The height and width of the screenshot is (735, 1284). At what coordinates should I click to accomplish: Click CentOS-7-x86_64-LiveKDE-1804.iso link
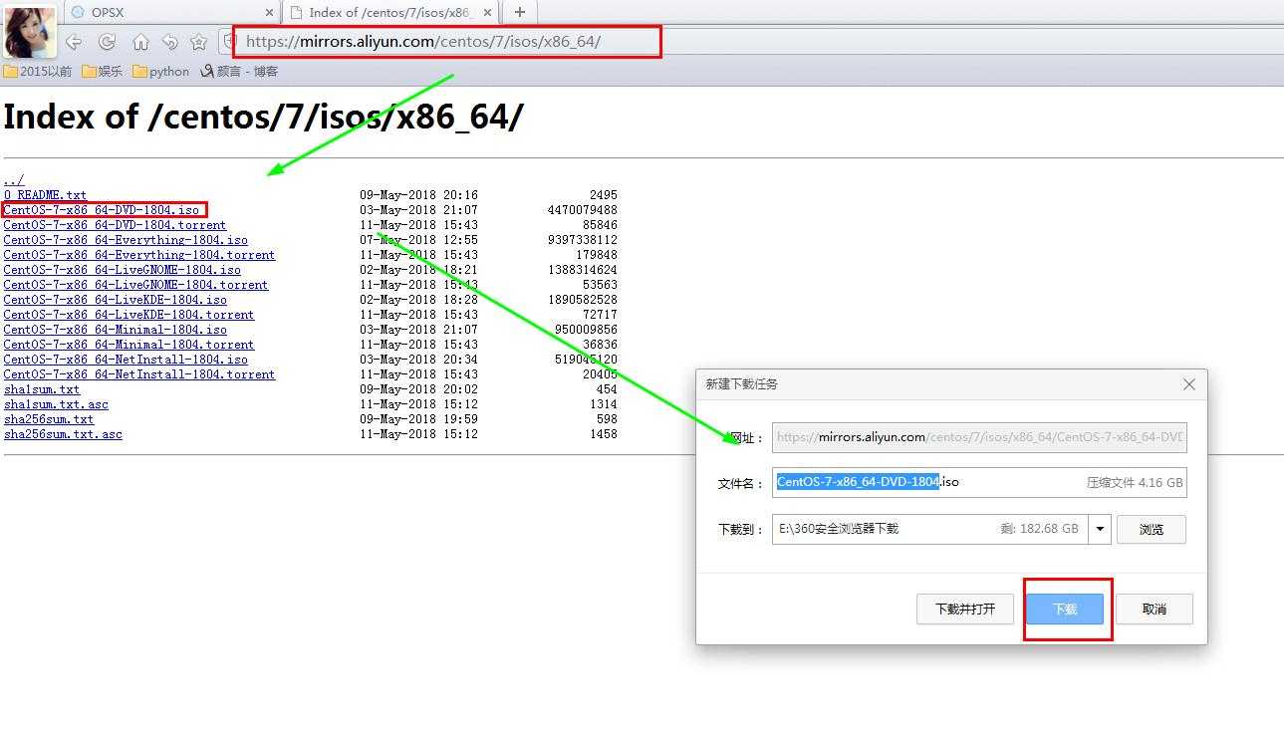pyautogui.click(x=116, y=300)
